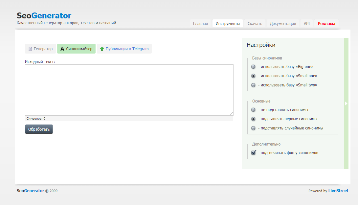Open API navigation item

point(307,24)
